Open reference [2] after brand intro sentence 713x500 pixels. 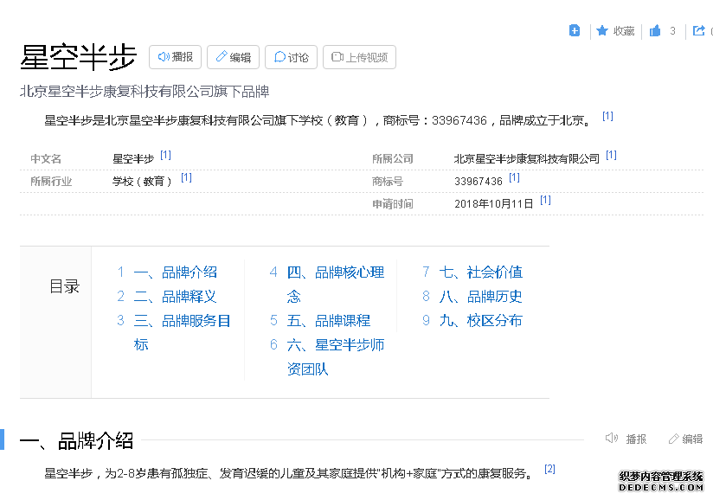pos(549,469)
